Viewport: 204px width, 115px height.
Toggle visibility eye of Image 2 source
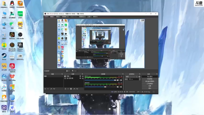(80, 76)
